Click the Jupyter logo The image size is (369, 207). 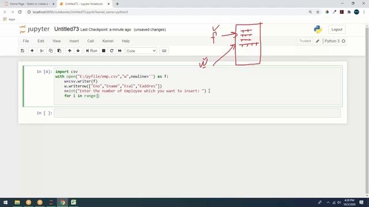pyautogui.click(x=35, y=29)
